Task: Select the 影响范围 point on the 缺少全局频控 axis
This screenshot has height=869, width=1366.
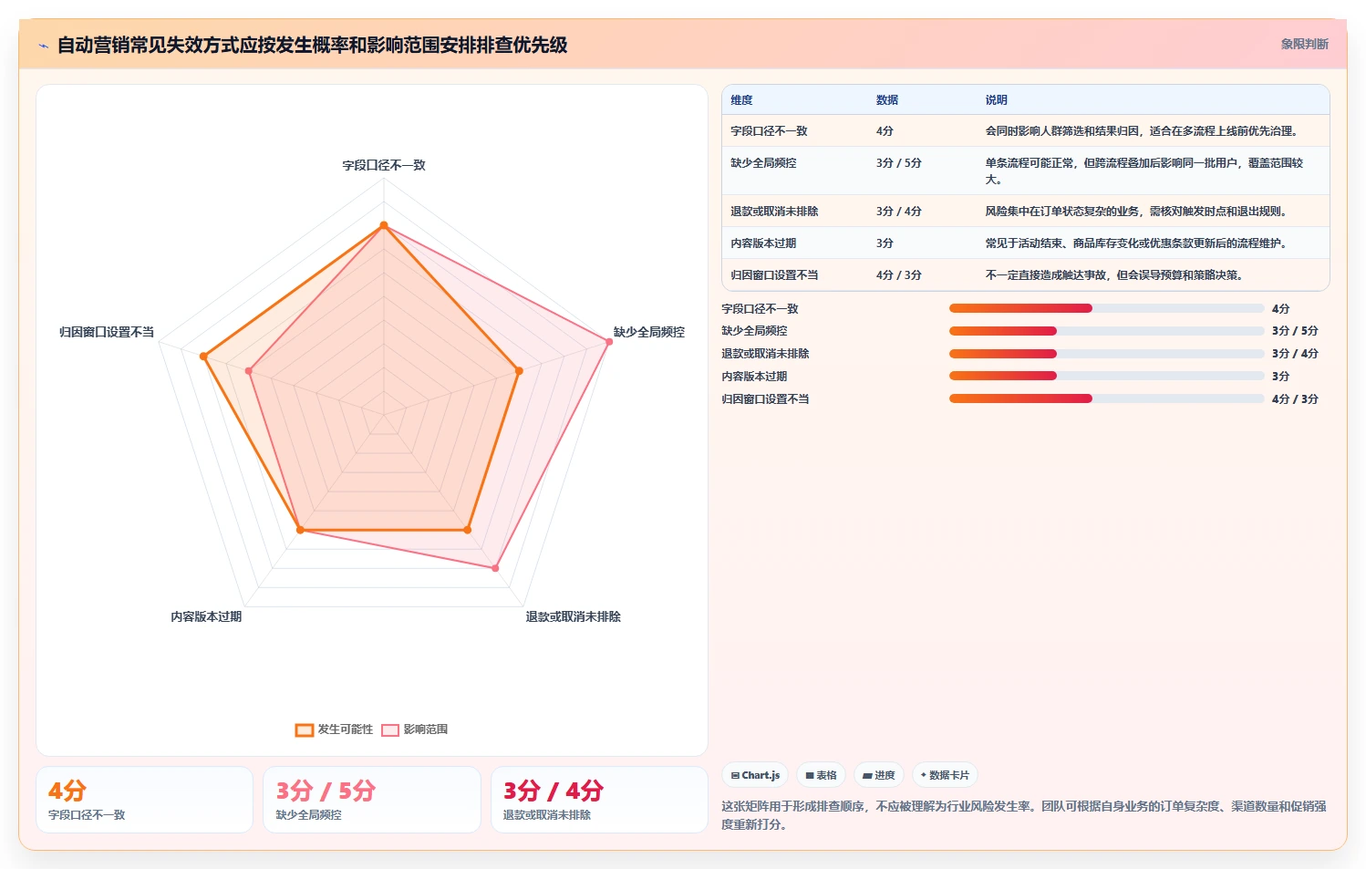Action: click(610, 342)
